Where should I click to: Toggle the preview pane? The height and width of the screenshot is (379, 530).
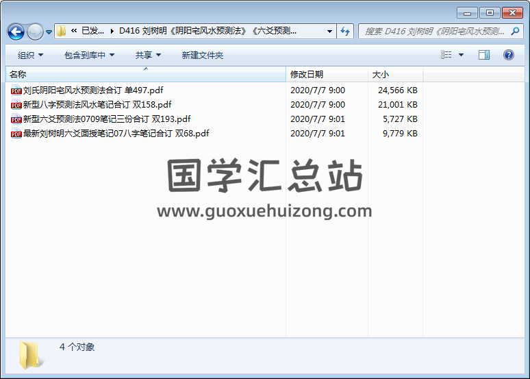click(484, 55)
